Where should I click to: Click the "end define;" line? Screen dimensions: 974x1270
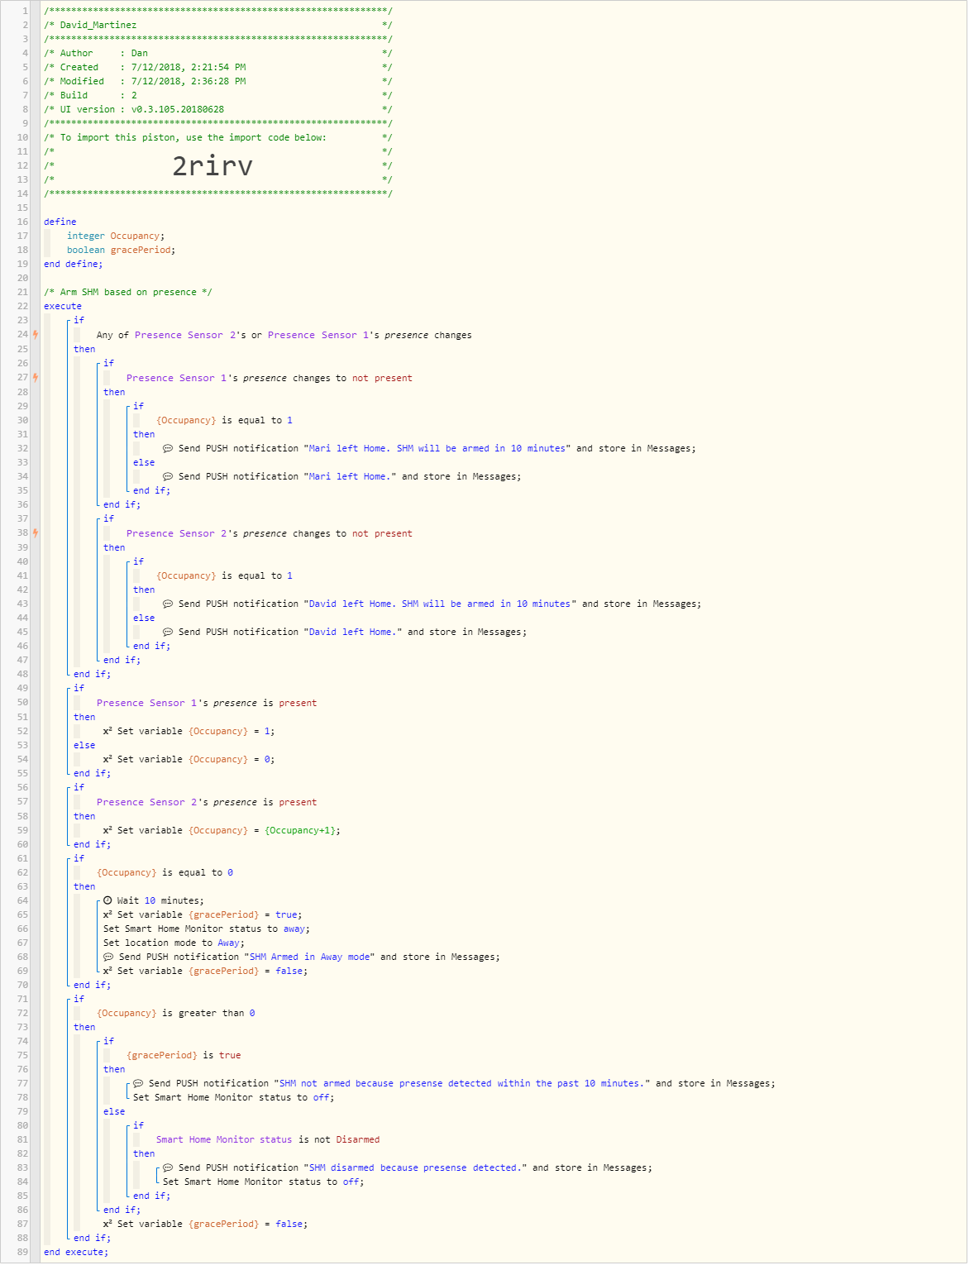(74, 264)
